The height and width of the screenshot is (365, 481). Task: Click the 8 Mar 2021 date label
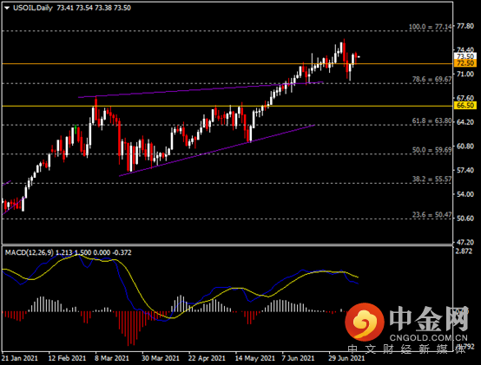pos(112,358)
